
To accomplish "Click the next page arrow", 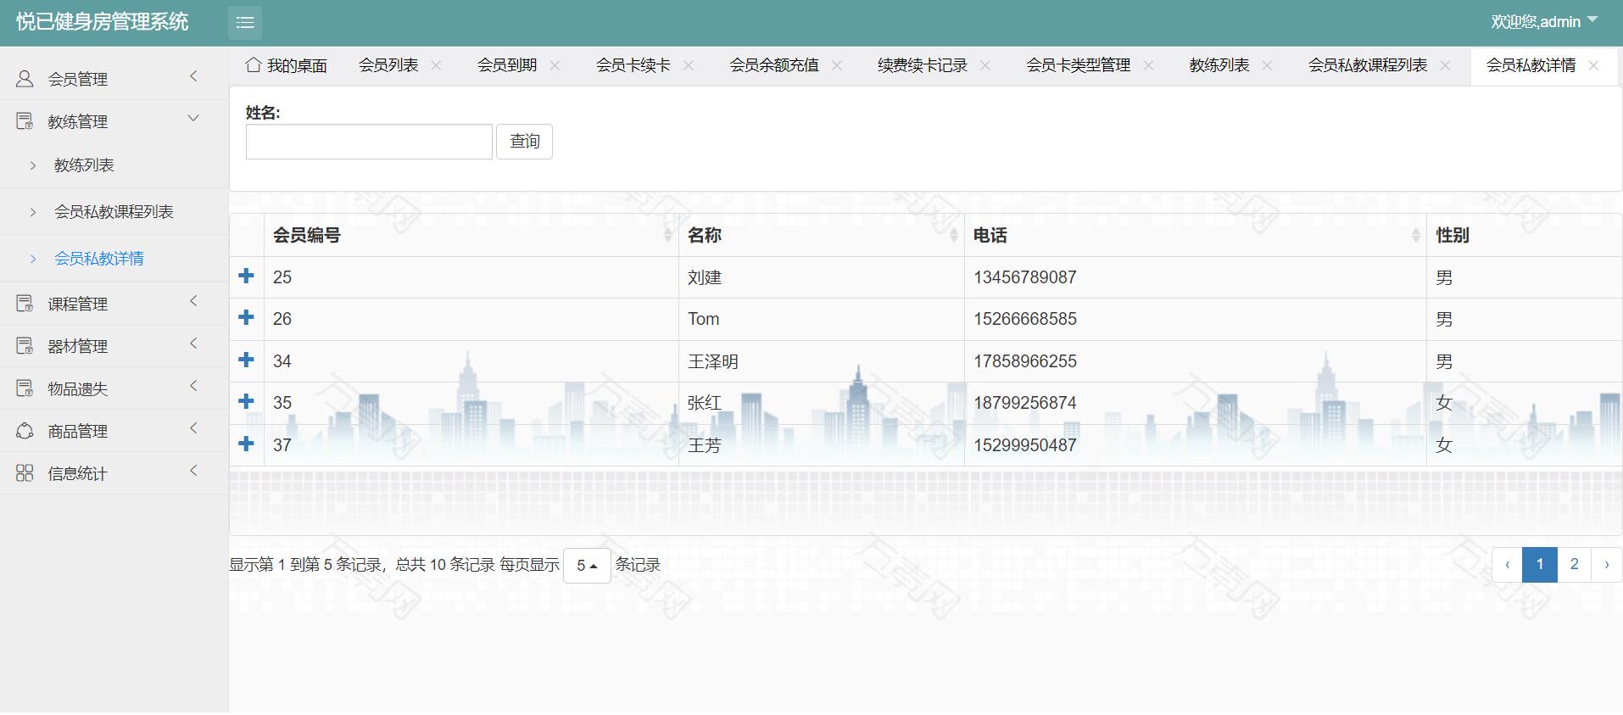I will coord(1606,565).
